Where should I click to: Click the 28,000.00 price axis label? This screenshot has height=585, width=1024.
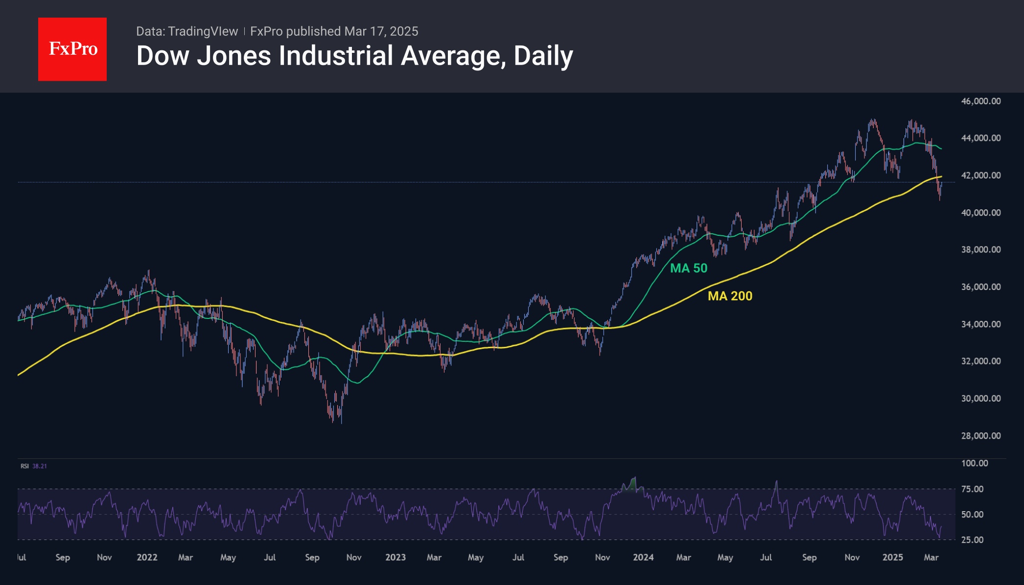tap(981, 436)
